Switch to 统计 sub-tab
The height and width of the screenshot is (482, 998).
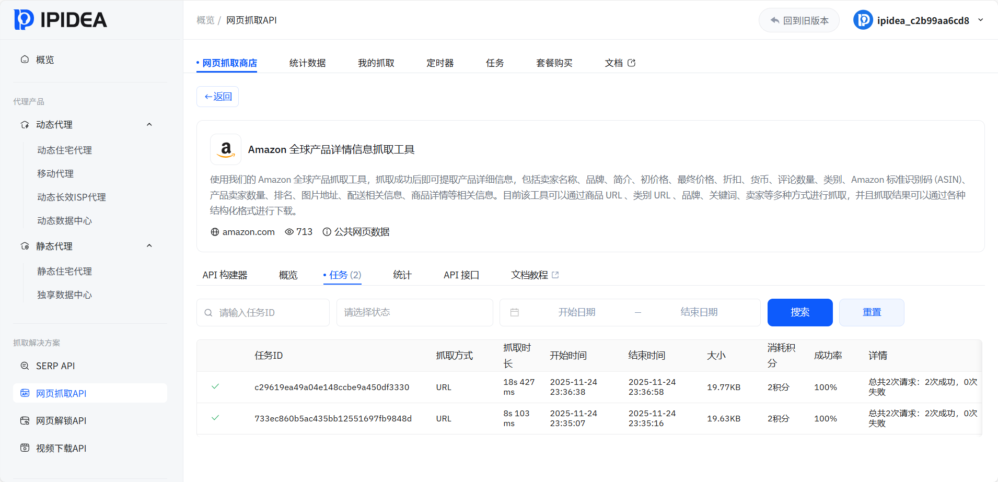(402, 275)
